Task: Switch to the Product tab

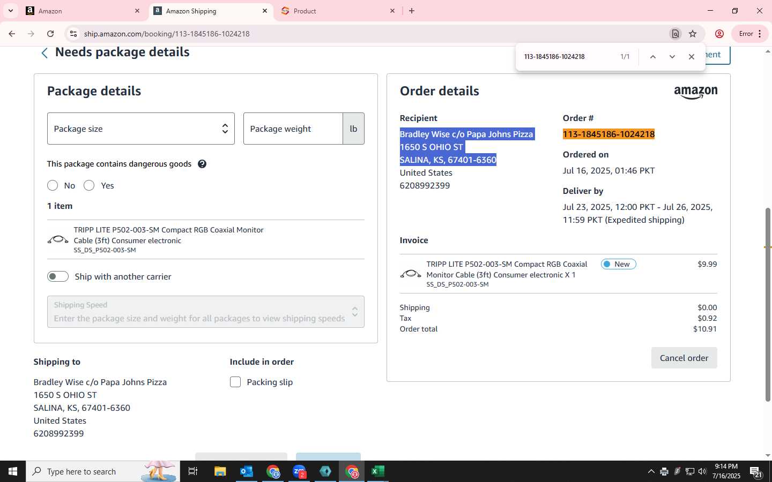Action: (338, 11)
